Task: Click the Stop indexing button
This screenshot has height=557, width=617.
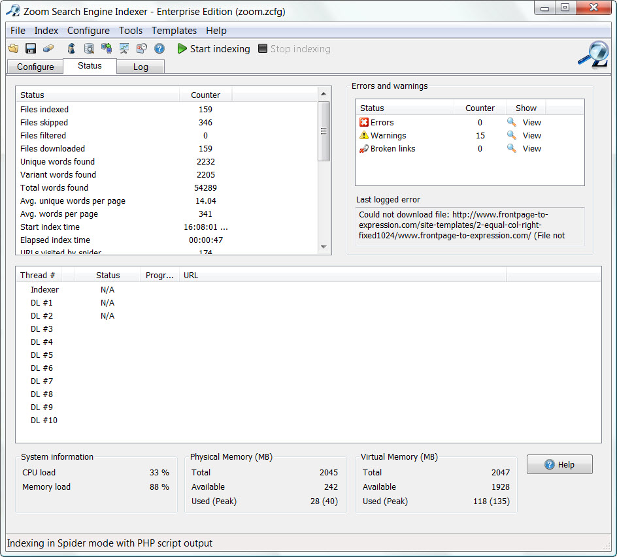Action: (294, 49)
